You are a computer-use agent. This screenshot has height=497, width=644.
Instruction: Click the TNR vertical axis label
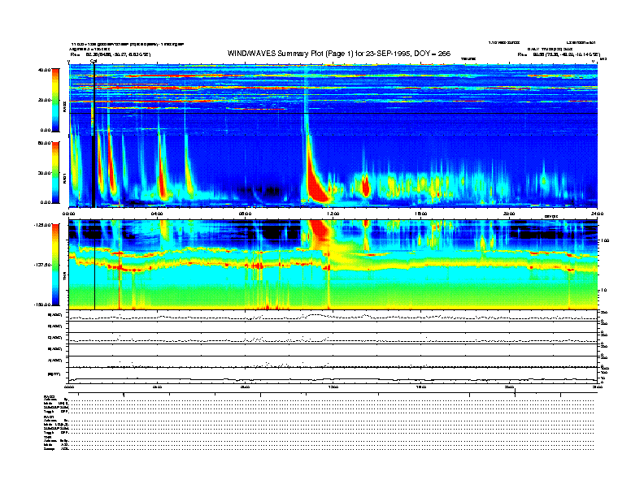tap(64, 277)
